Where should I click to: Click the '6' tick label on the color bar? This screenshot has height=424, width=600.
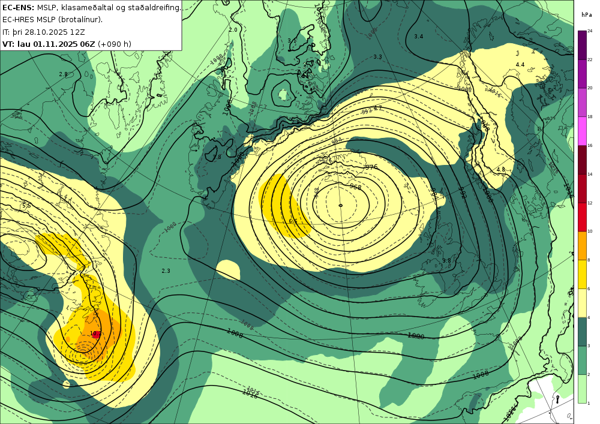(589, 288)
